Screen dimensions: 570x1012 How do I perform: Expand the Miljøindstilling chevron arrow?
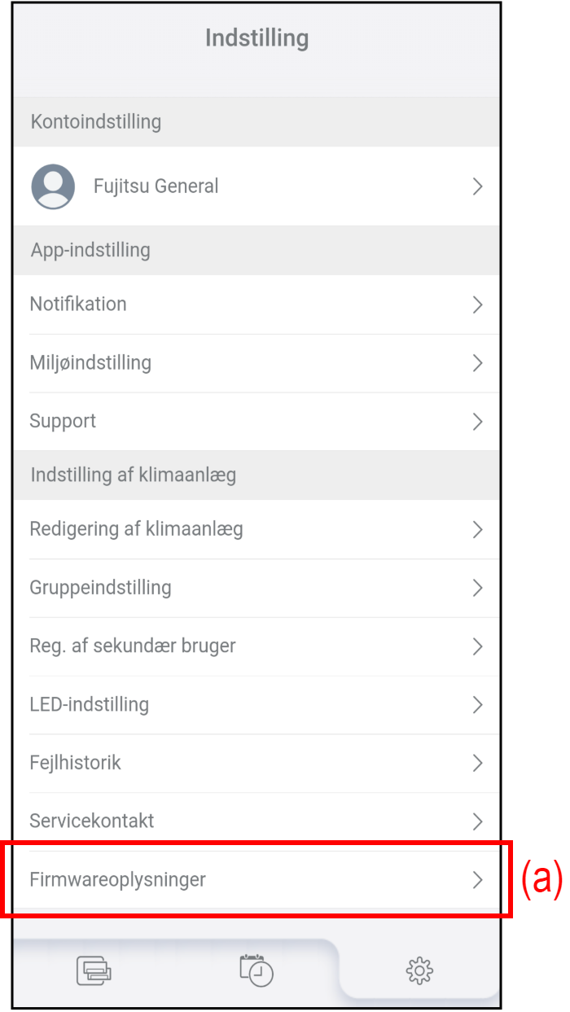point(478,363)
